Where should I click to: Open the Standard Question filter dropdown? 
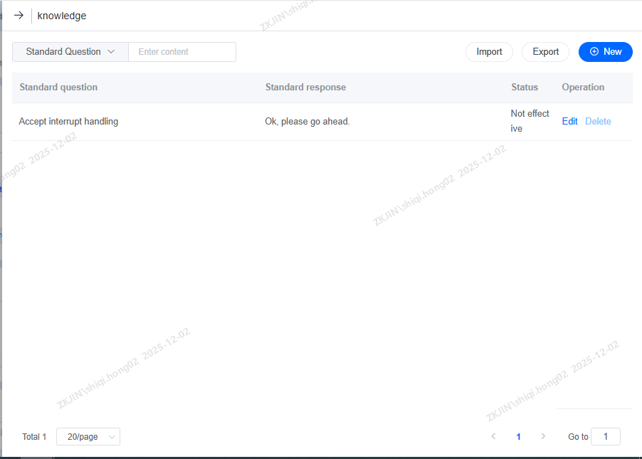pyautogui.click(x=70, y=52)
